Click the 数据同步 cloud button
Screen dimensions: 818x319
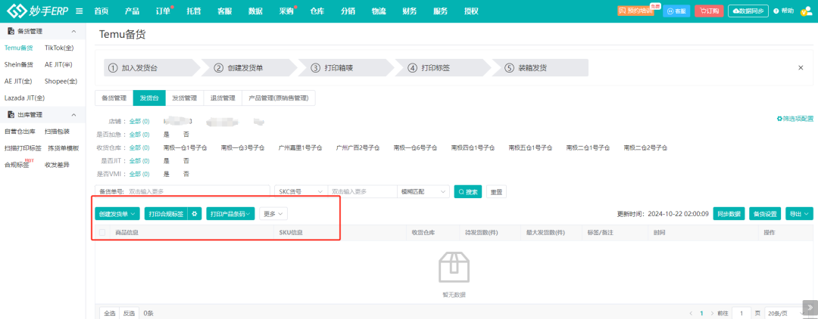[x=748, y=11]
